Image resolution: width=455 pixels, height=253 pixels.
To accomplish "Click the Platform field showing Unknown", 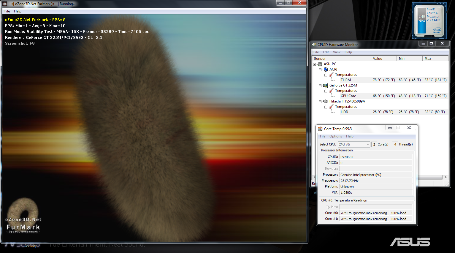I will [376, 187].
